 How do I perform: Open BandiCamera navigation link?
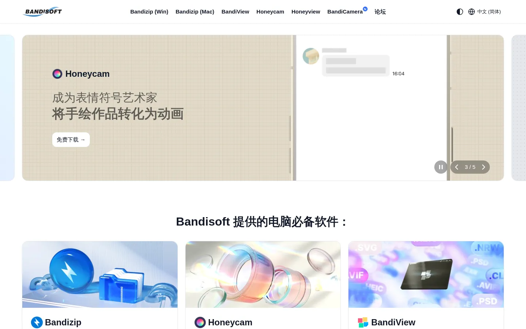click(345, 12)
